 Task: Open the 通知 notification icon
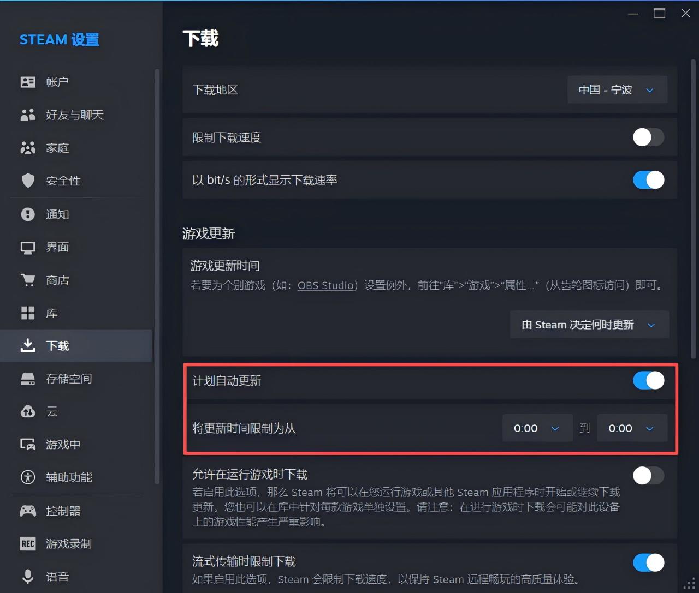click(x=28, y=214)
